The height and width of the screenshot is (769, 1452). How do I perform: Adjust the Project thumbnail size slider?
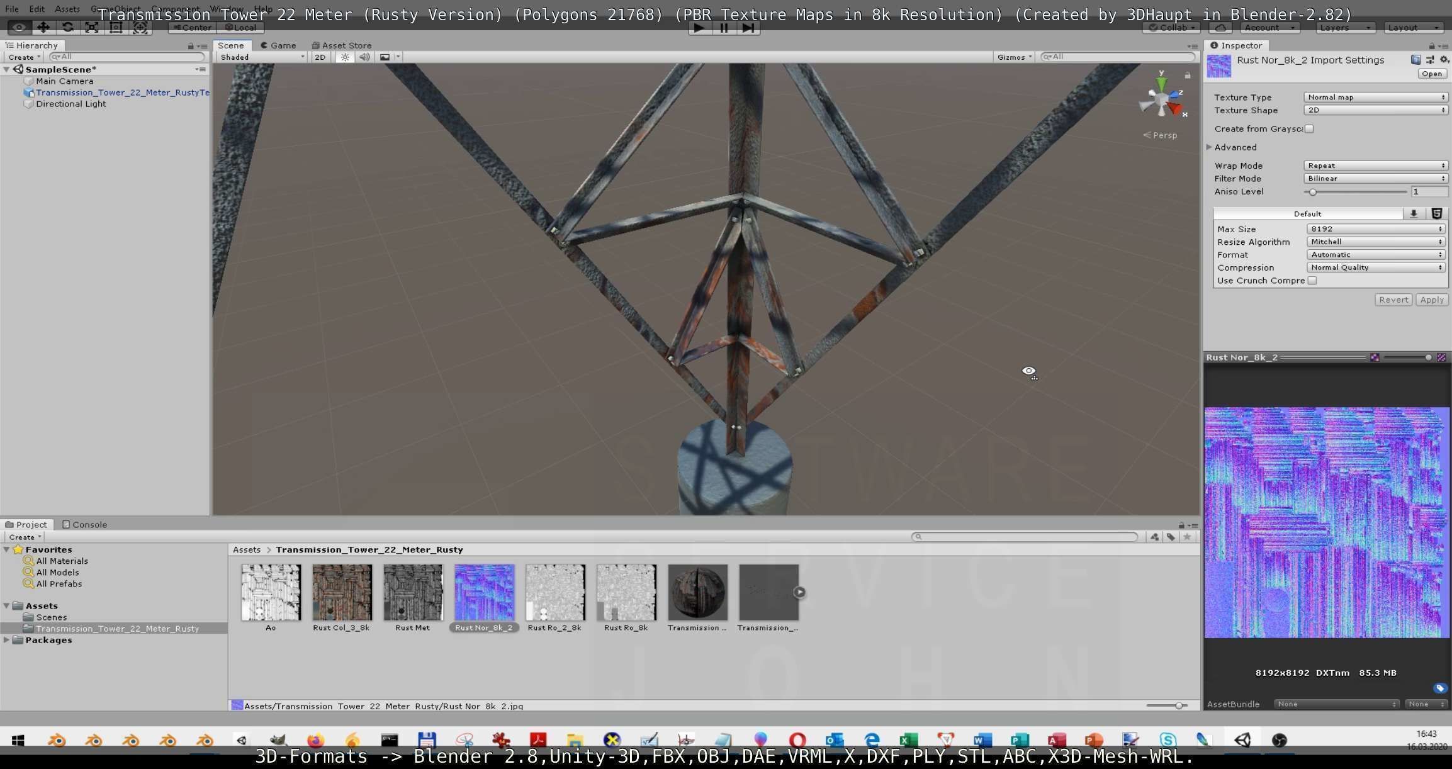[x=1167, y=706]
